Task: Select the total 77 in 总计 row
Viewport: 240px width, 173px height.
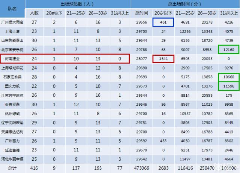Action: click(120, 168)
